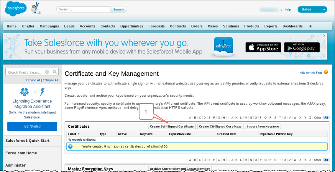
Task: Click the orange help question mark icon
Action: tap(326, 72)
